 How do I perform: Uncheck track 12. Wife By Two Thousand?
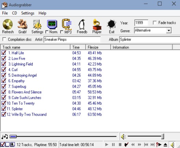pyautogui.click(x=4, y=114)
